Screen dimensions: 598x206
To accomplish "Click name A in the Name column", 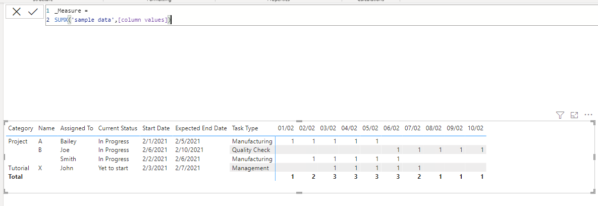I will [x=40, y=141].
